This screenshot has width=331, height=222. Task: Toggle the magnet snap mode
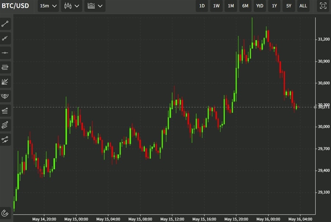point(5,213)
